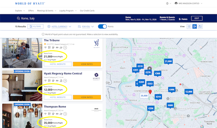Open The Tribune terrace photo
Image resolution: width=217 pixels, height=128 pixels.
[x=22, y=53]
